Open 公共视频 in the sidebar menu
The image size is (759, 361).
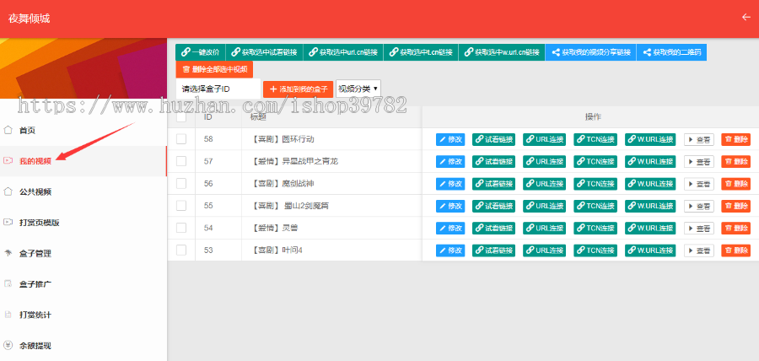coord(35,191)
